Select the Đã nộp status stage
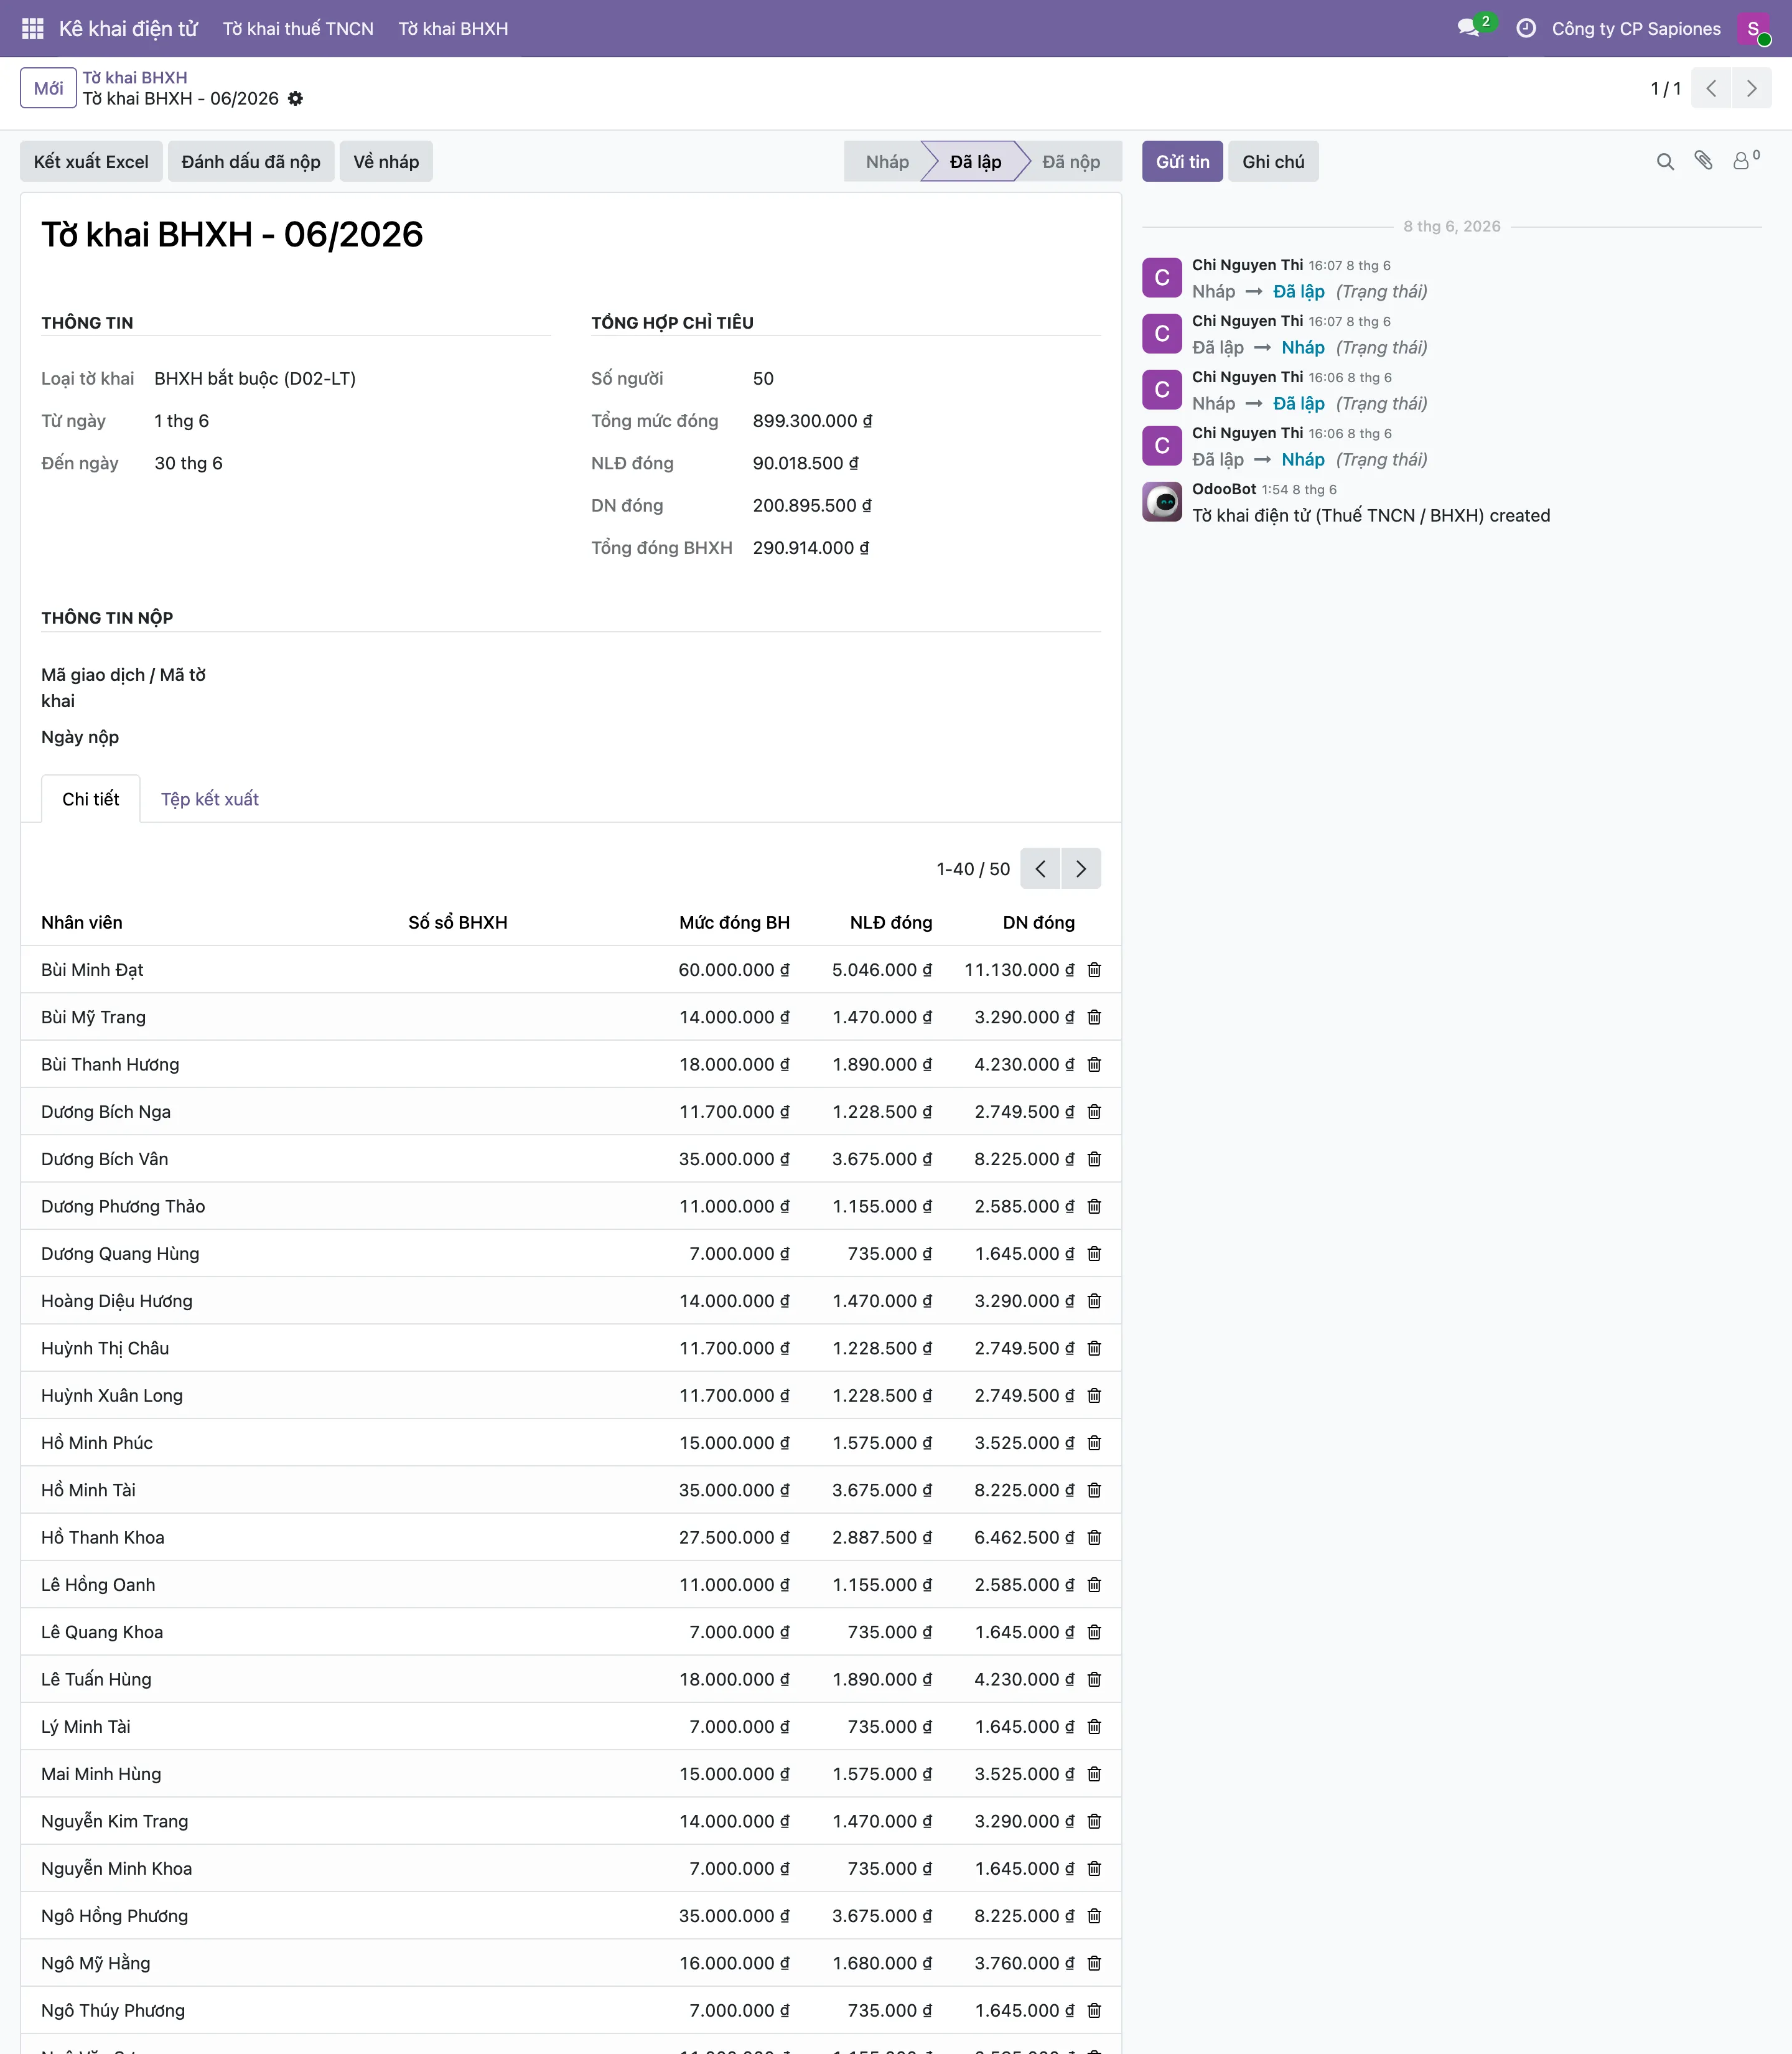 tap(1071, 161)
